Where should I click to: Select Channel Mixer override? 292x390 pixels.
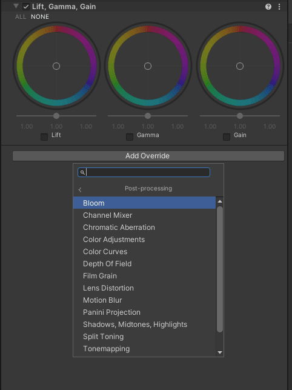144,215
